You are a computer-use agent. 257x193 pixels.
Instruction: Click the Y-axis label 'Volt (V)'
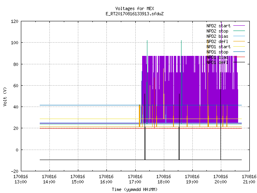click(x=5, y=96)
